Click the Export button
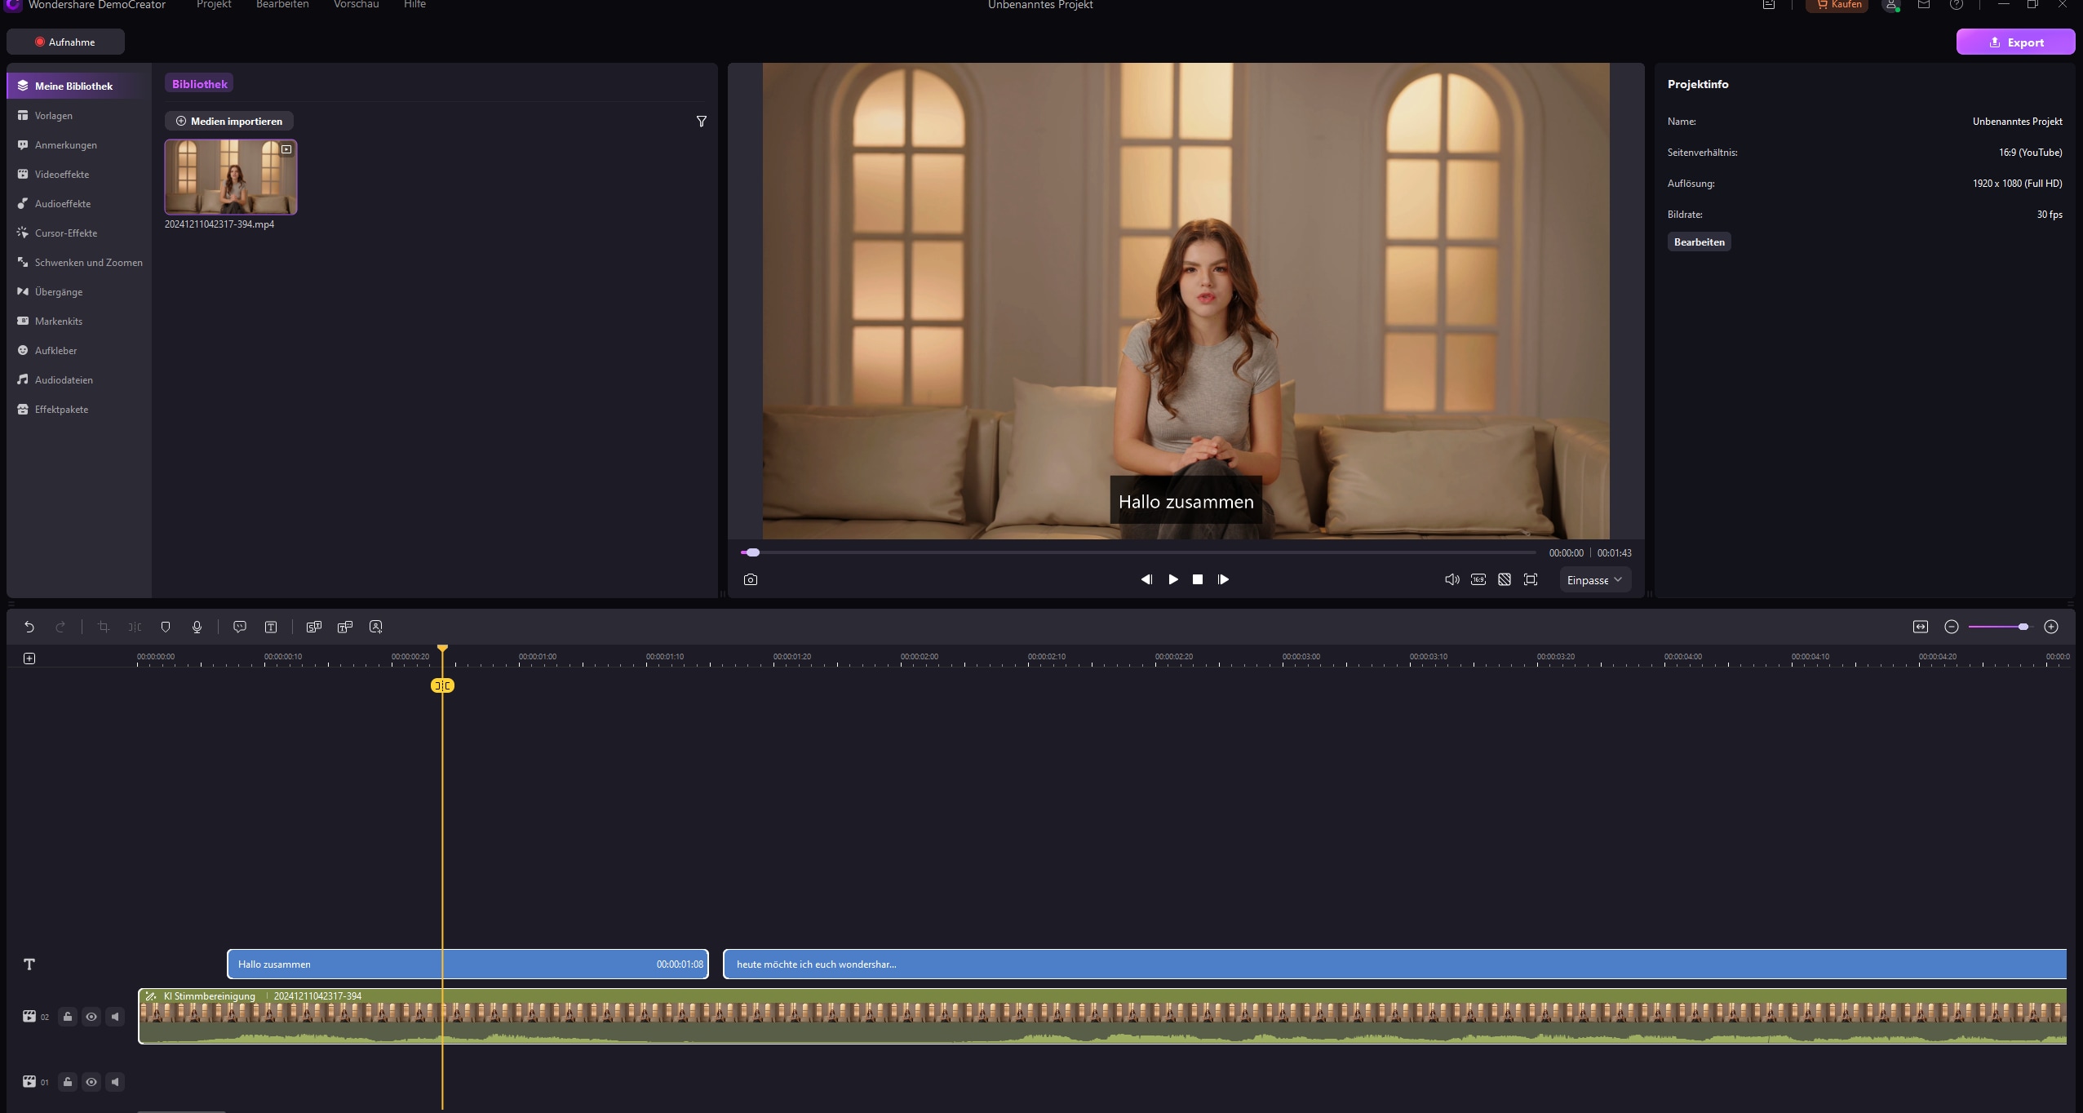This screenshot has height=1113, width=2083. pos(2015,42)
